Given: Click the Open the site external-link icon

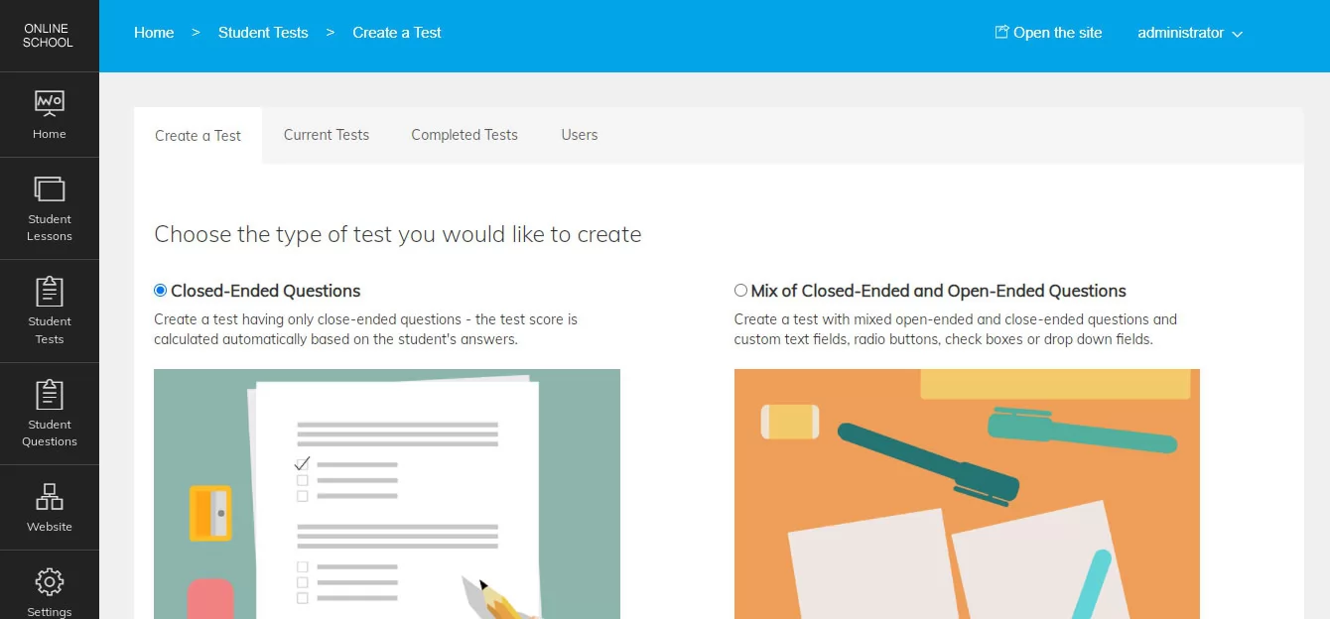Looking at the screenshot, I should point(1001,32).
